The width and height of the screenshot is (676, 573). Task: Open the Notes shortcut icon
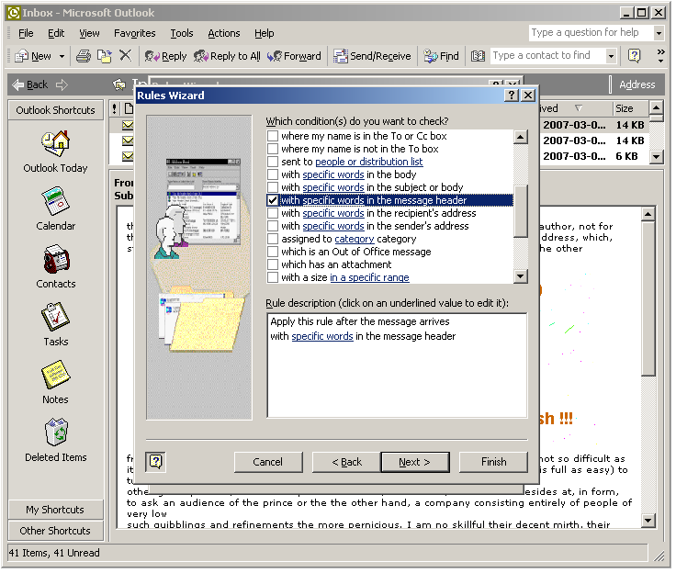coord(56,375)
